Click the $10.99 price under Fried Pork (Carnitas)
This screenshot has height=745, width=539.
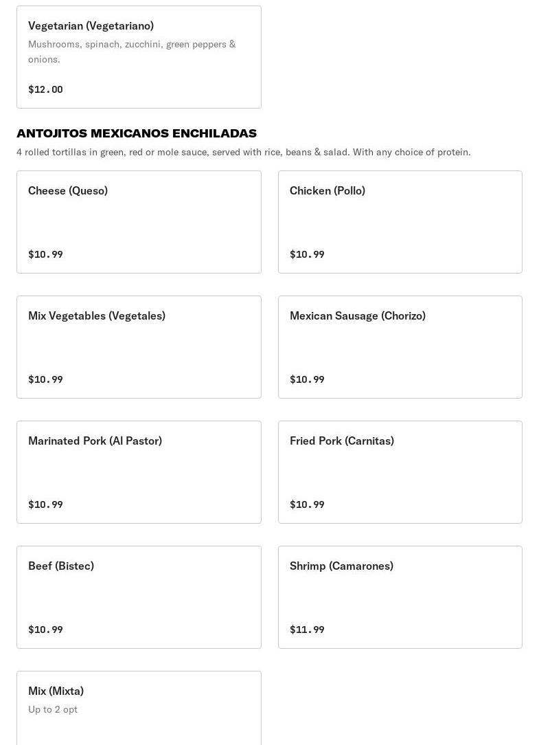pyautogui.click(x=307, y=504)
